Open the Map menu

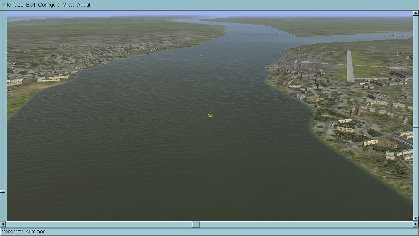18,5
